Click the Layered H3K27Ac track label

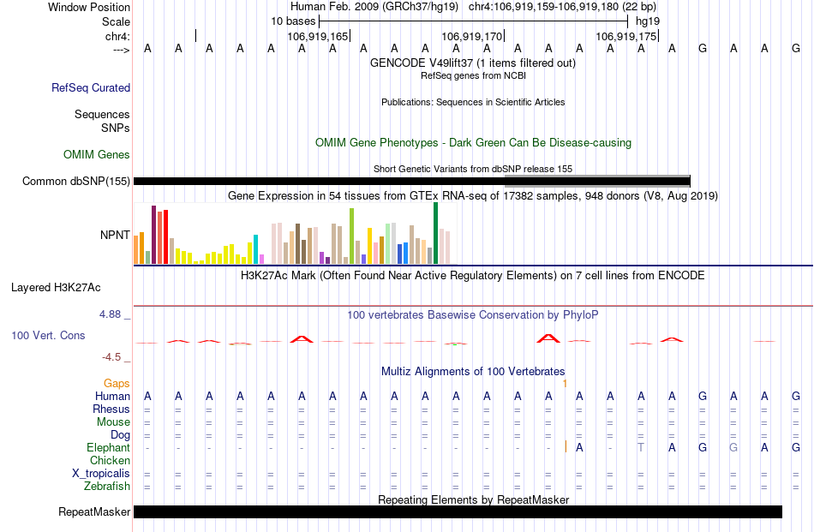[x=56, y=288]
